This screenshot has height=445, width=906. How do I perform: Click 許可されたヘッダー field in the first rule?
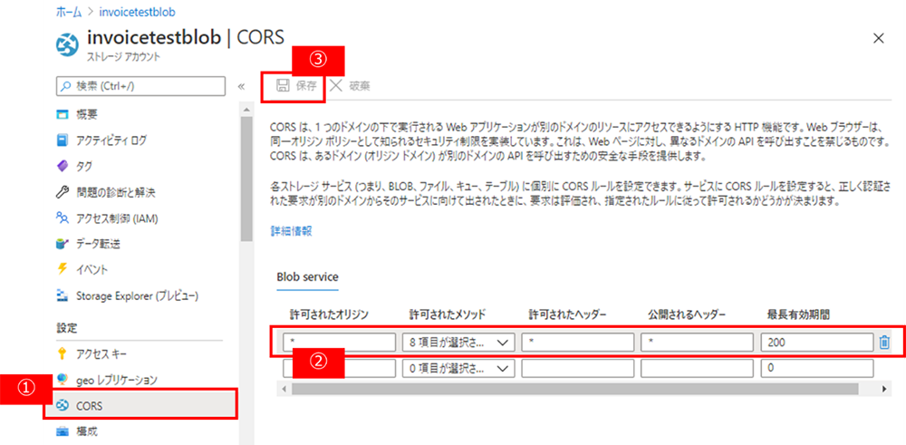578,343
